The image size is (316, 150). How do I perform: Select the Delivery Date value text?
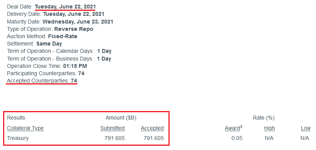[x=74, y=14]
